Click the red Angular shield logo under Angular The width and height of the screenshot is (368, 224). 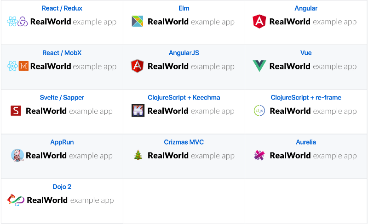coord(259,21)
